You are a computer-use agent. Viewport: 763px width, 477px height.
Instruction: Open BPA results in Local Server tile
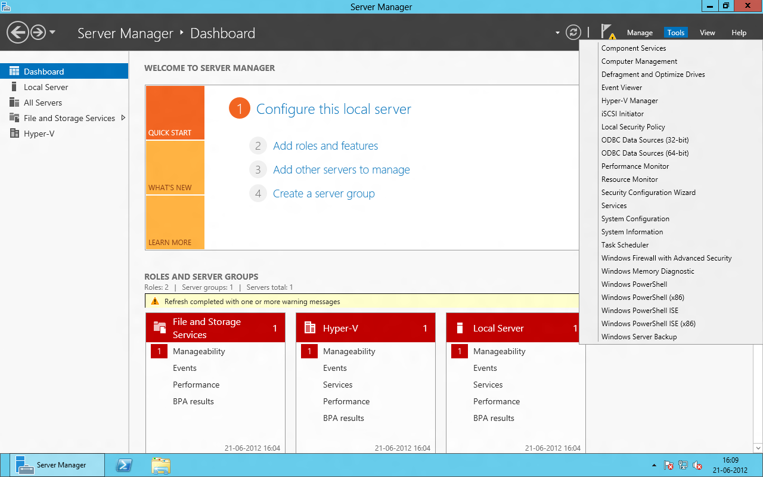click(494, 418)
